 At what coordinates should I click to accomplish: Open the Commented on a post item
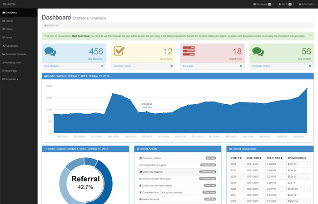178,165
